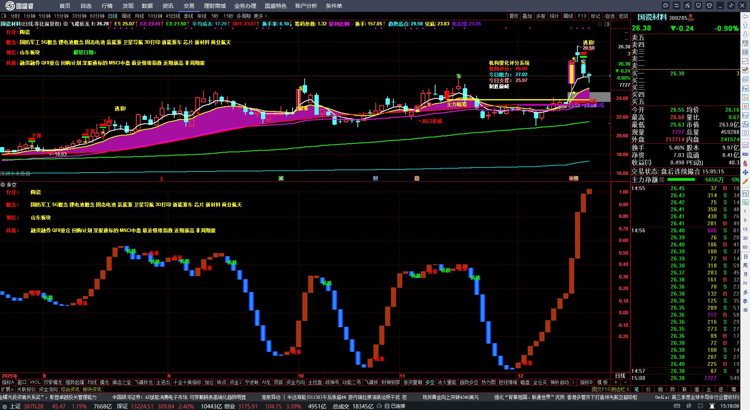Image resolution: width=750 pixels, height=410 pixels.
Task: Click the red dollar sign sidebar icon
Action: click(745, 163)
